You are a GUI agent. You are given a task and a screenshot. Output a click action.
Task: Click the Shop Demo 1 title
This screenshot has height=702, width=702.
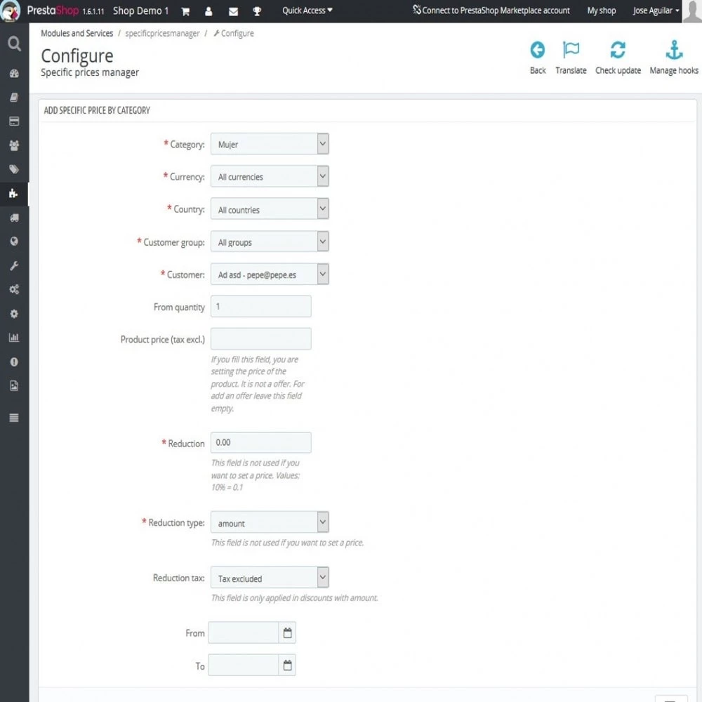pyautogui.click(x=140, y=11)
